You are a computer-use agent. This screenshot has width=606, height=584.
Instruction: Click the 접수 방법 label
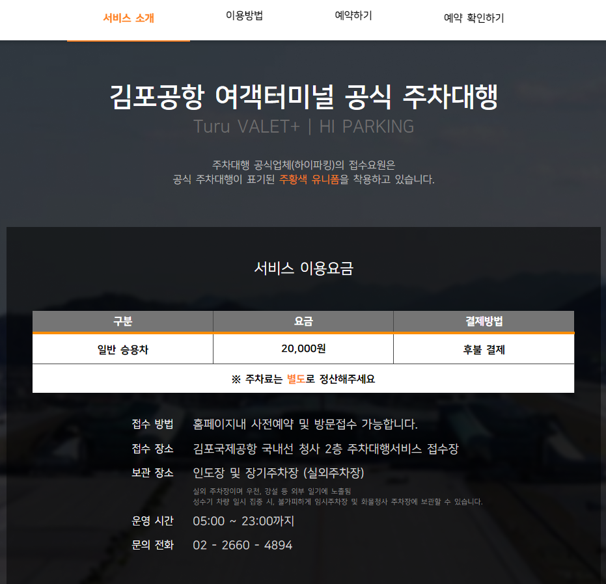153,424
